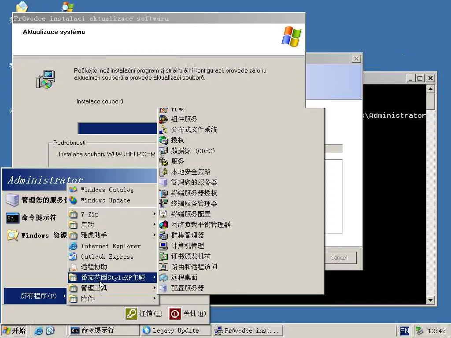The image size is (451, 338).
Task: Click the 群集管理器 icon
Action: point(163,235)
